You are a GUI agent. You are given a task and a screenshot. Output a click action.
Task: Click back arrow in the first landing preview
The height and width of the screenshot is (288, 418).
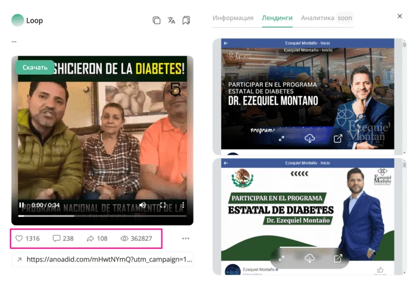tap(226, 43)
